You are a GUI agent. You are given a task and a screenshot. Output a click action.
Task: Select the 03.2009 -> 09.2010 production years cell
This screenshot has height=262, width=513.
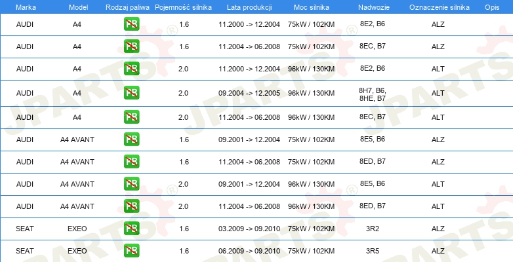(249, 229)
